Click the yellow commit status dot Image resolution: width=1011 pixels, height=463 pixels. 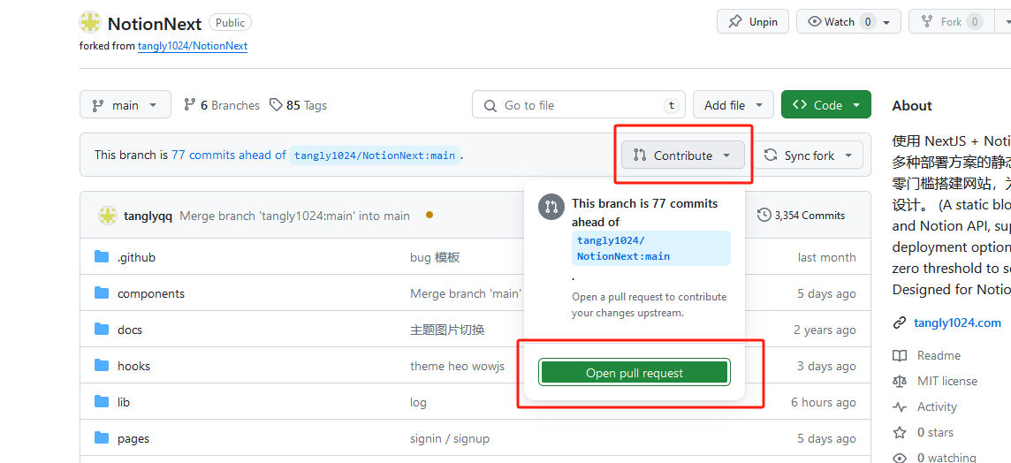point(429,215)
